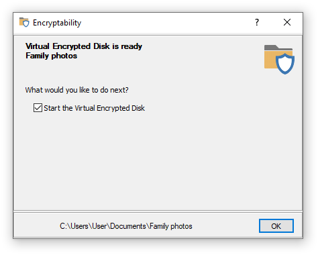Toggle the start disk checkbox box
The image size is (318, 255).
38,107
